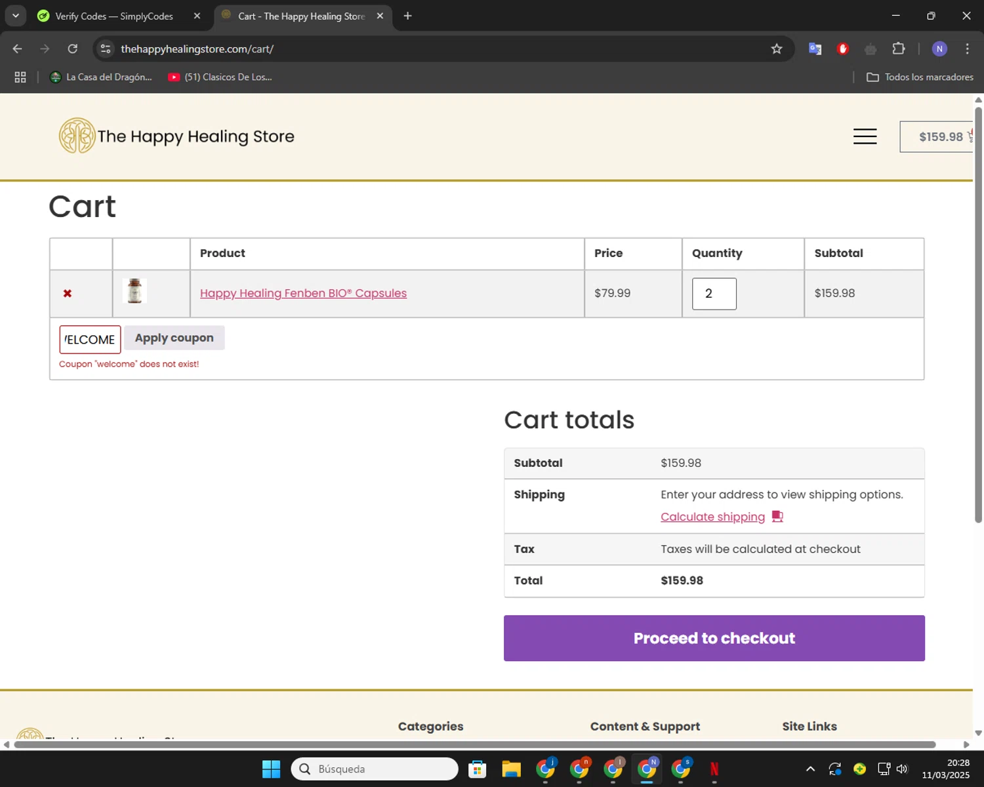The height and width of the screenshot is (787, 984).
Task: Open Todos los marcadores folder
Action: point(920,77)
